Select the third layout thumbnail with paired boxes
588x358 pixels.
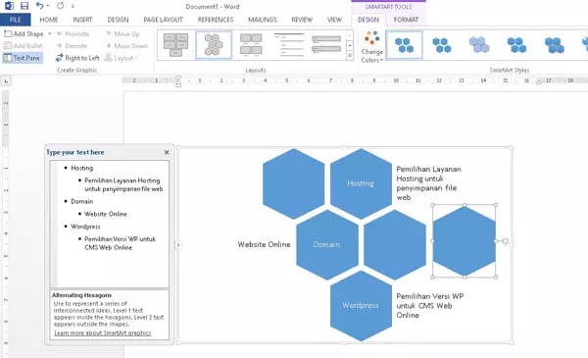tap(251, 45)
